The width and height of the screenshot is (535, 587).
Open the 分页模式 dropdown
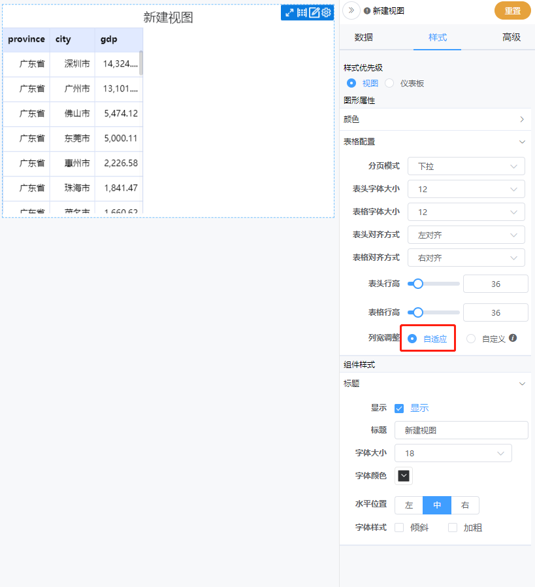click(466, 166)
